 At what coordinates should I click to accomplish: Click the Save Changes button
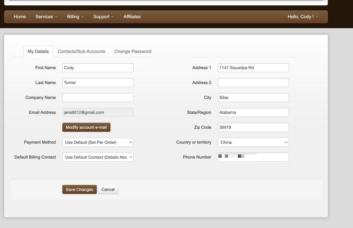[79, 190]
